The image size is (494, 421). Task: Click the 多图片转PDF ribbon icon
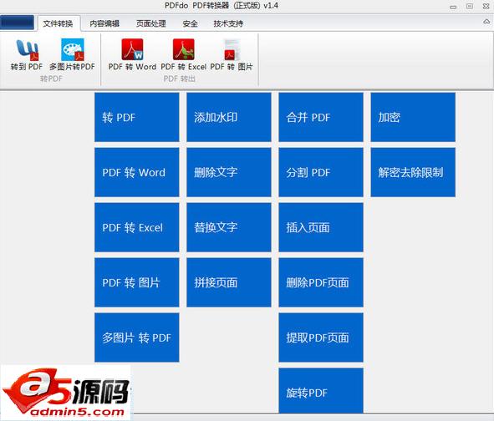click(x=72, y=55)
